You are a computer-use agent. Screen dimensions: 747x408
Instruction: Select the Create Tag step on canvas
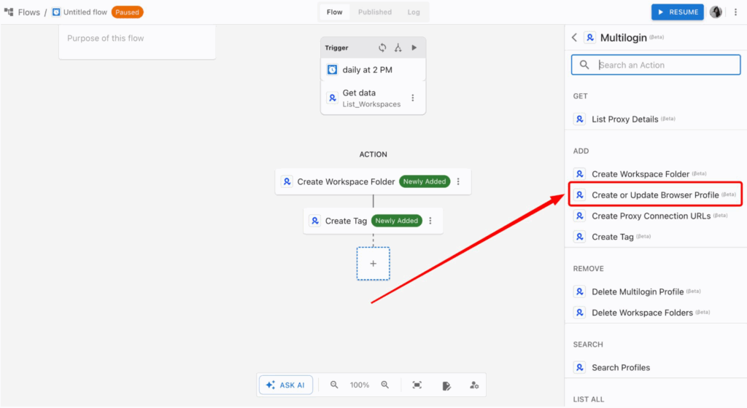click(373, 221)
